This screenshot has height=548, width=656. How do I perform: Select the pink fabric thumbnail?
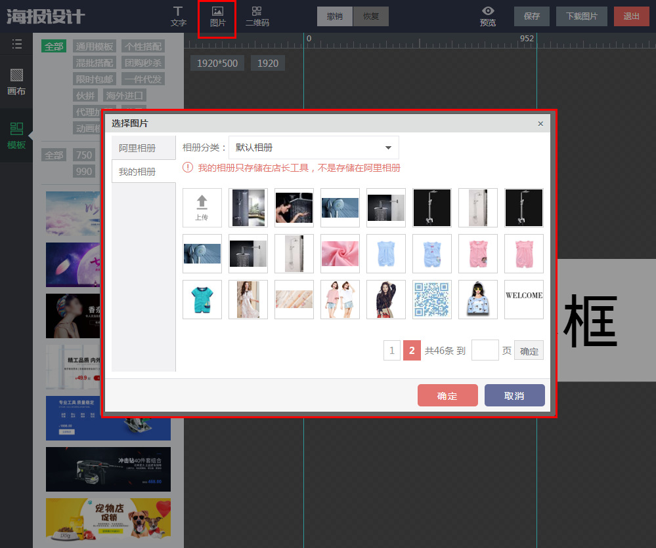pyautogui.click(x=340, y=254)
